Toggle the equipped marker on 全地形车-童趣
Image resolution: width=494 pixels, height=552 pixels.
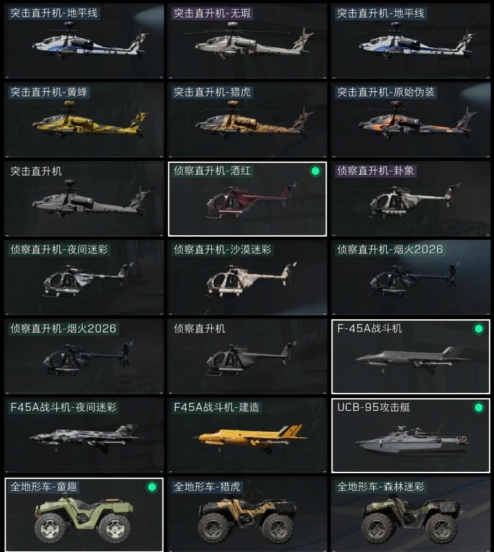pos(152,487)
